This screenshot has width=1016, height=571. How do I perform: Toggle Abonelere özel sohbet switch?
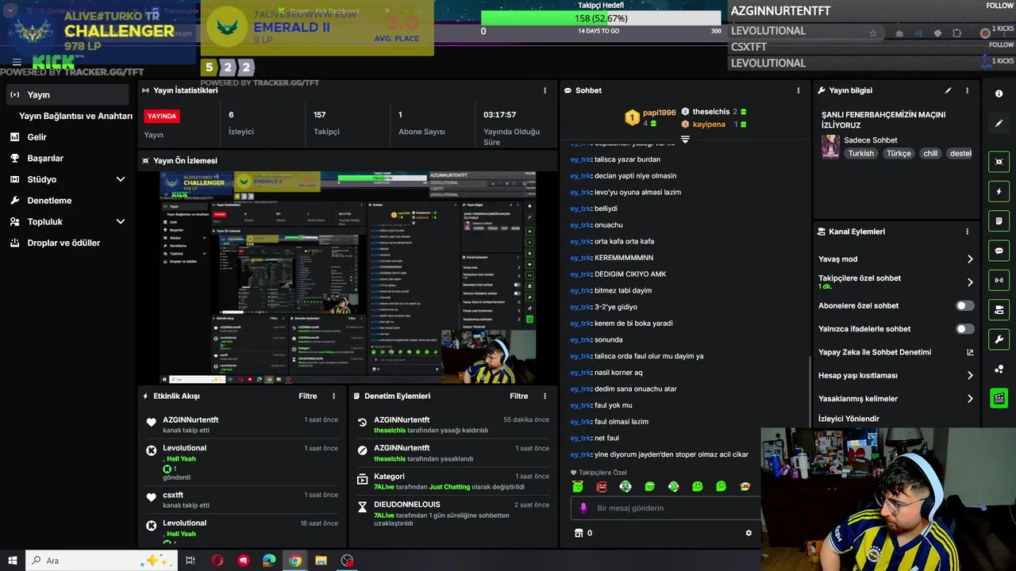tap(965, 305)
